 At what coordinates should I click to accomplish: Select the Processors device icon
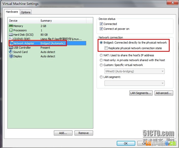click(11, 30)
